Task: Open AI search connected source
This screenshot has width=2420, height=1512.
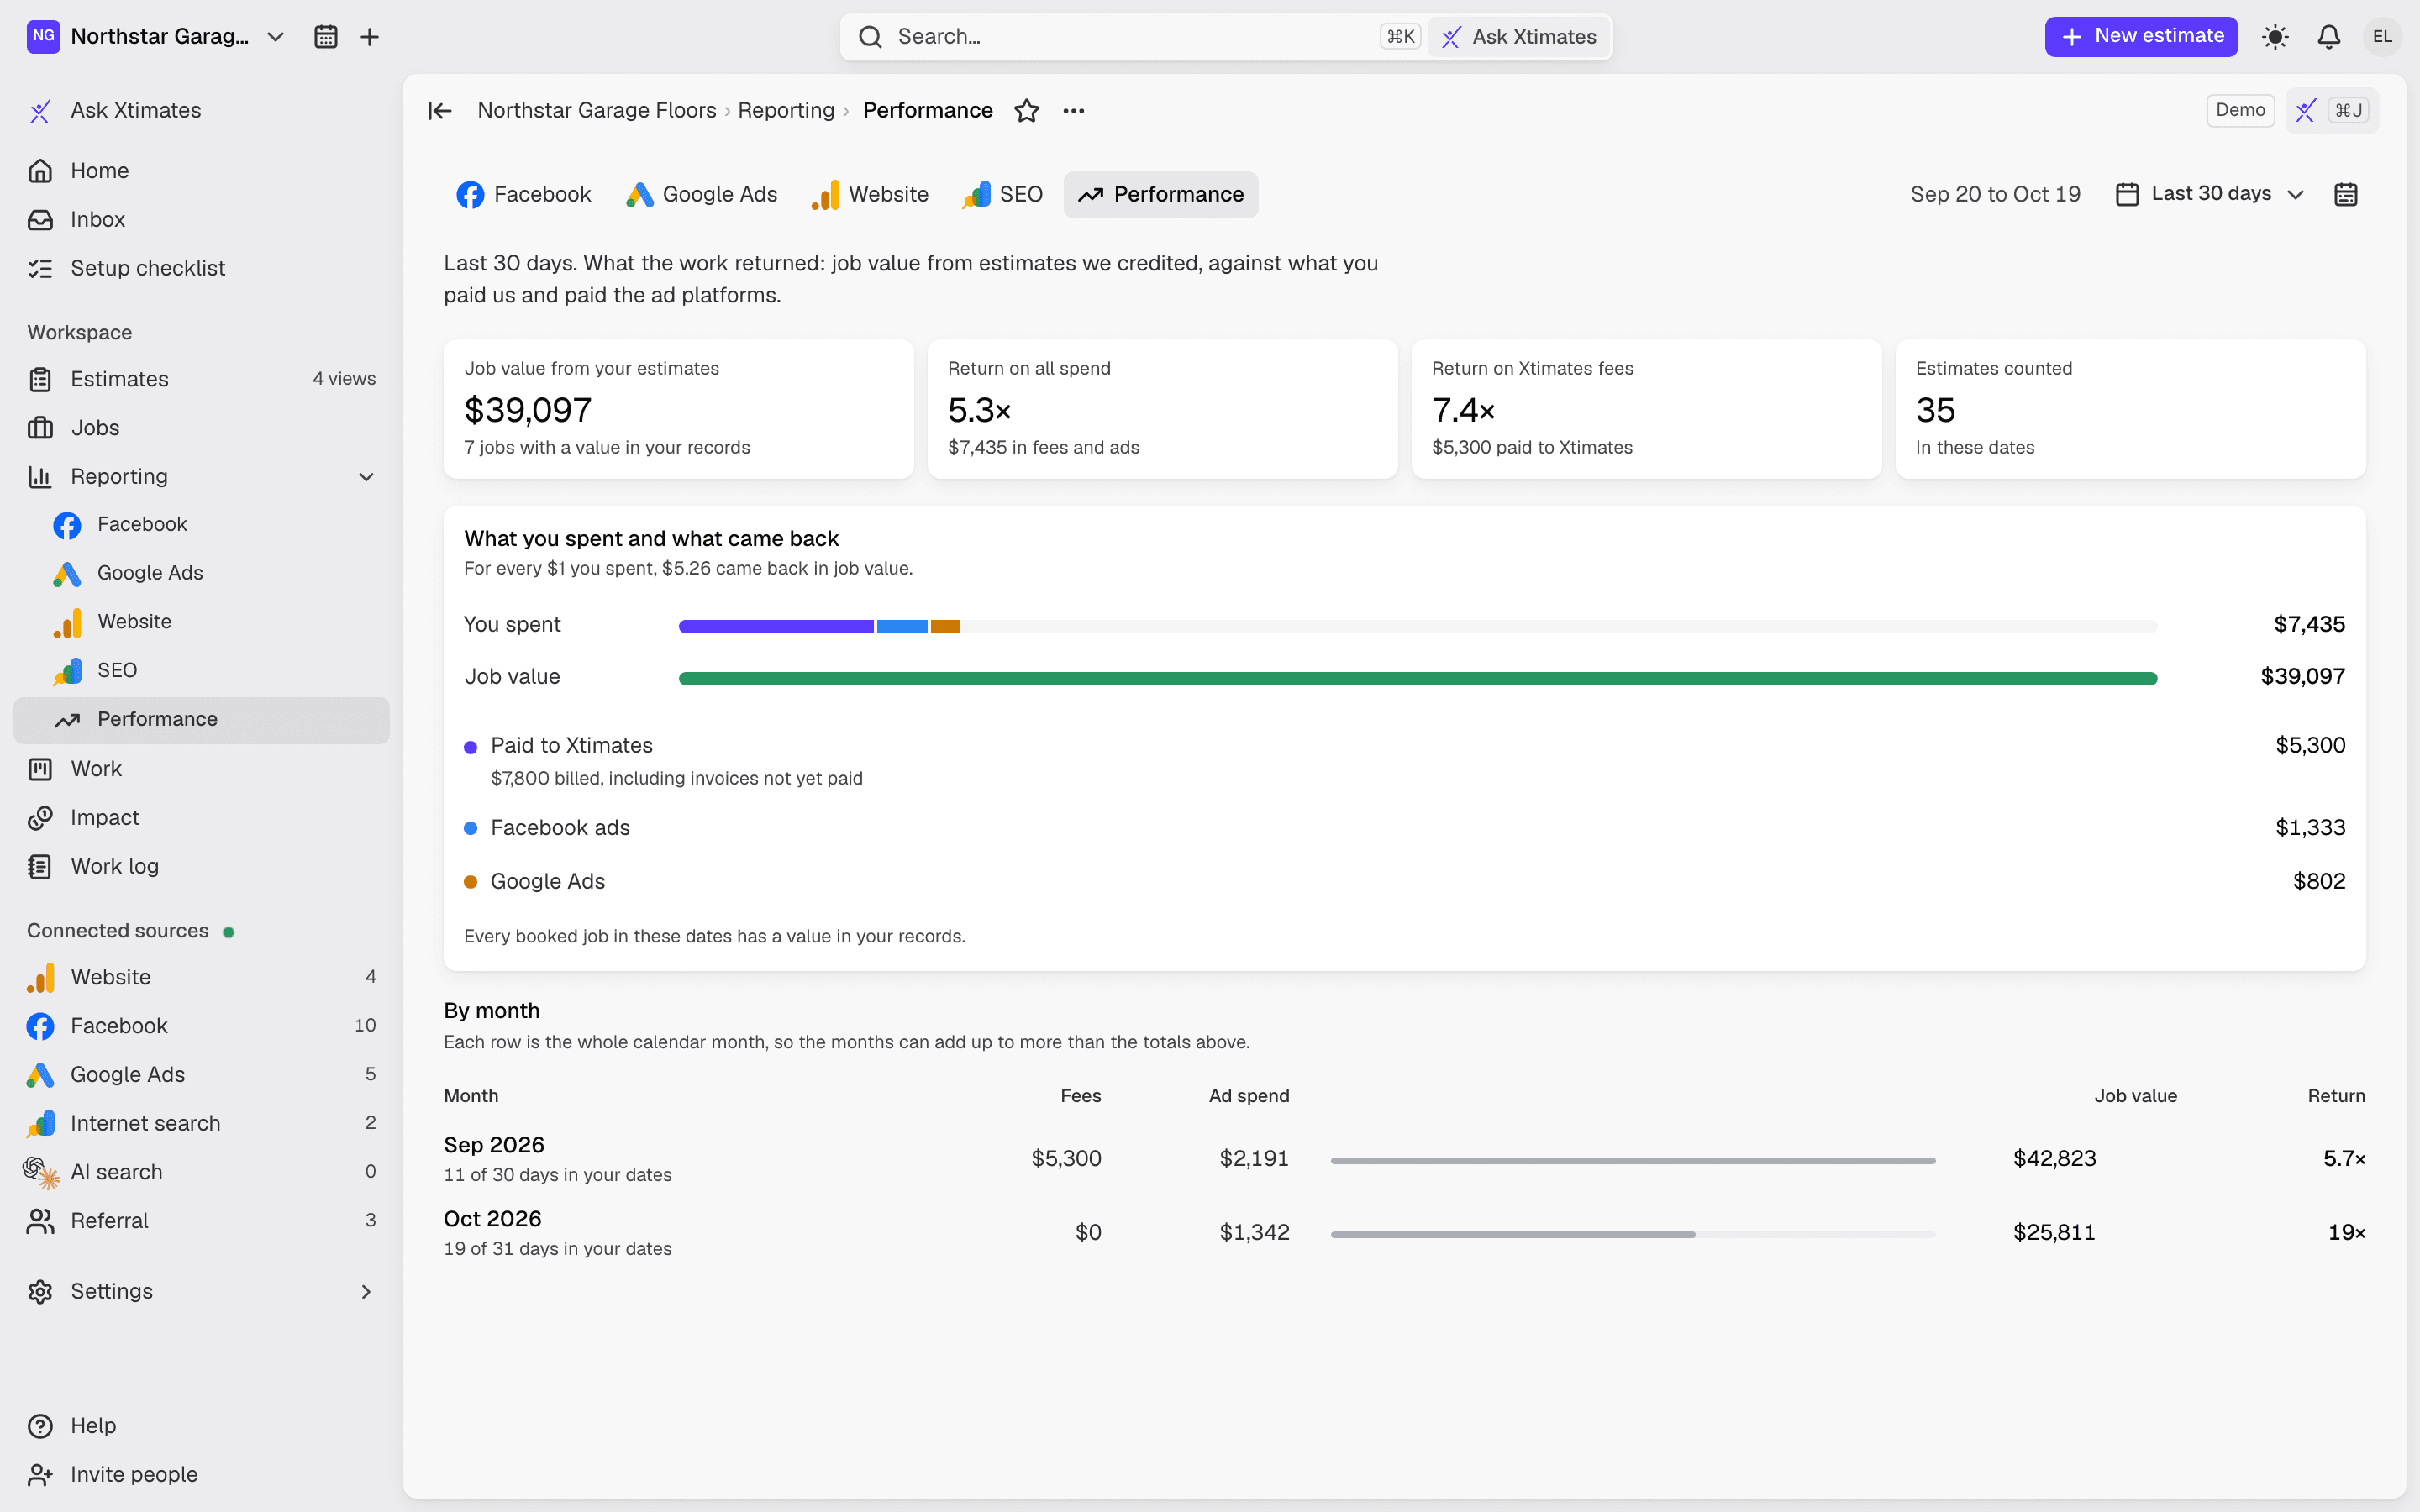Action: (201, 1172)
